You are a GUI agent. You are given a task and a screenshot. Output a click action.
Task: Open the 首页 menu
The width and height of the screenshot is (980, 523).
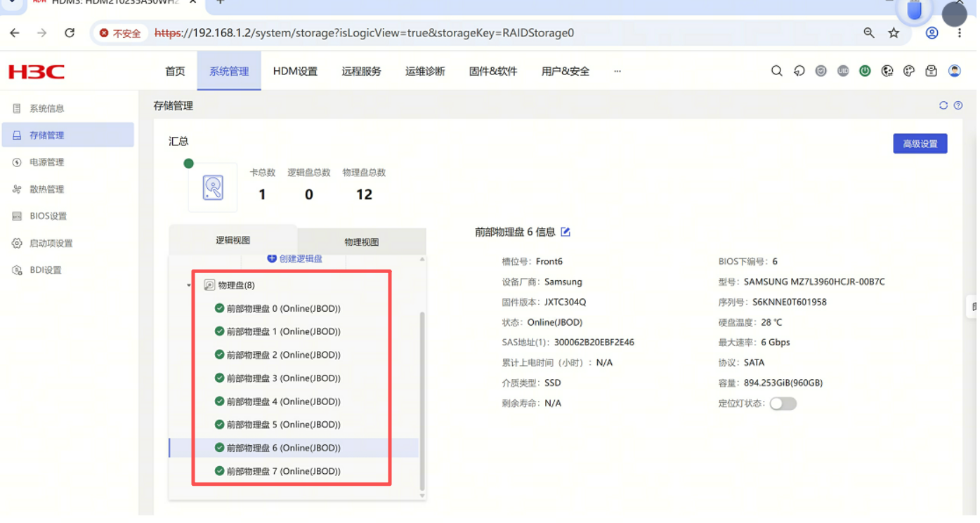[x=175, y=71]
